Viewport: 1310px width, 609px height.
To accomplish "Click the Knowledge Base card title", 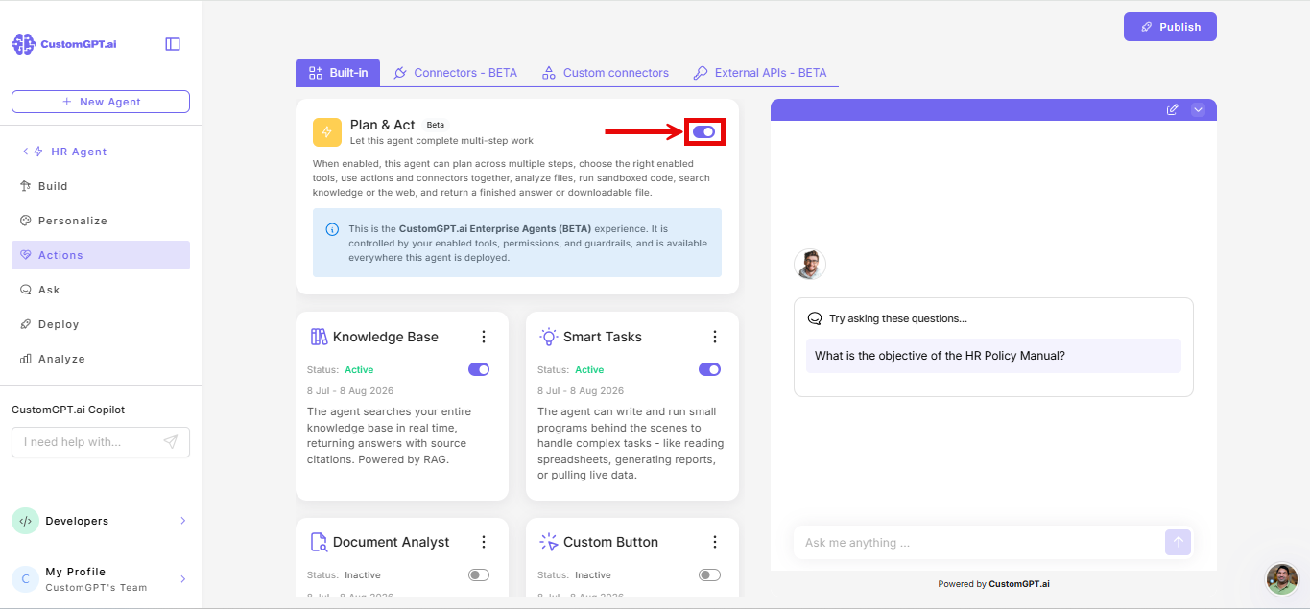I will (386, 337).
